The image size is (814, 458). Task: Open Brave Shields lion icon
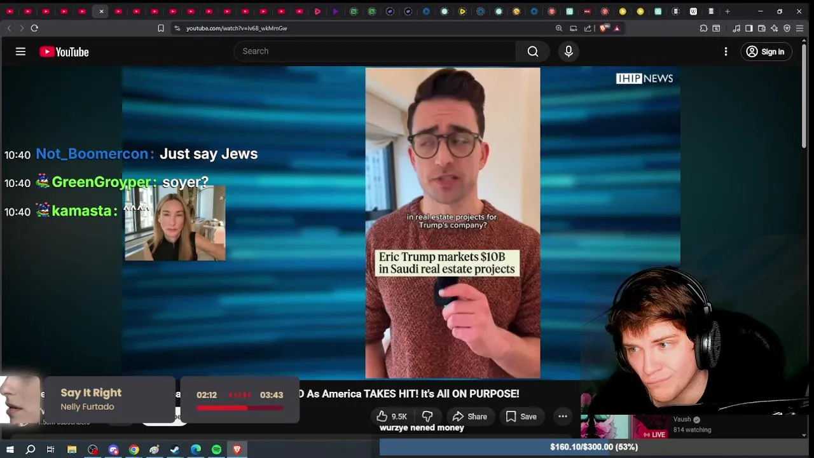tap(604, 28)
